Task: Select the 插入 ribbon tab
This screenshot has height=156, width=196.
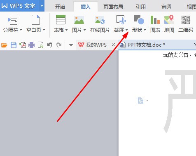Action: point(86,7)
